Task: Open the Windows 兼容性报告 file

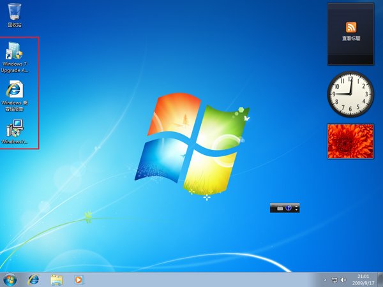Action: click(15, 96)
